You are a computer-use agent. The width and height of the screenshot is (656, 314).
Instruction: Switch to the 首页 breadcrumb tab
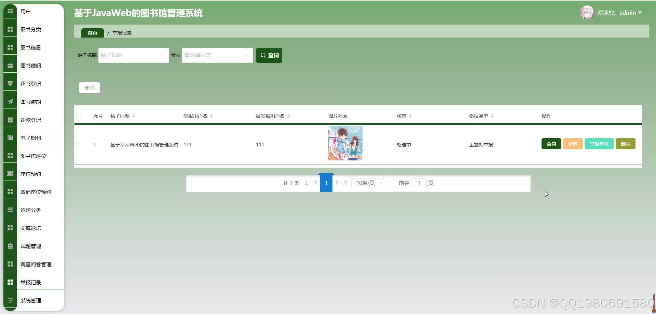click(x=92, y=32)
